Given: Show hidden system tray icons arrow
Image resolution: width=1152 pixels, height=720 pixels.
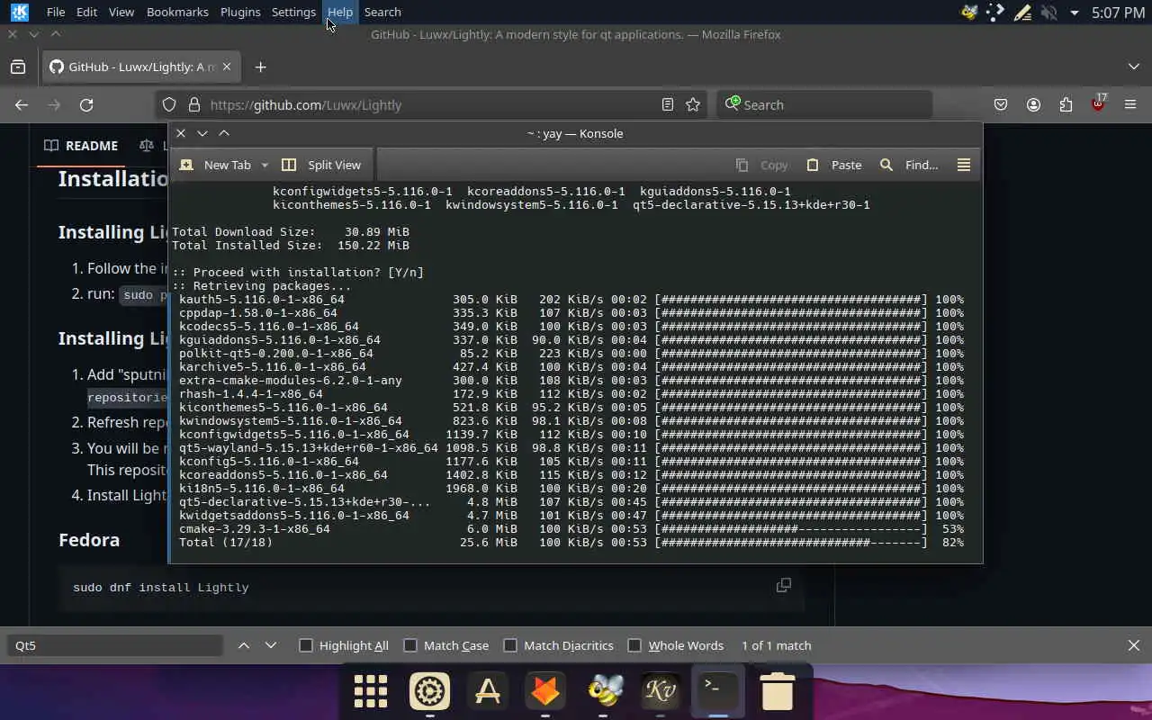Looking at the screenshot, I should (x=1074, y=13).
